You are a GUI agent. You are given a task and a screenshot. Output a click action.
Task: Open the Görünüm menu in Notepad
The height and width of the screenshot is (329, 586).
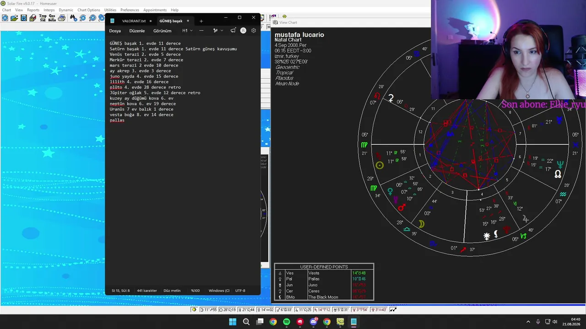[x=162, y=31]
